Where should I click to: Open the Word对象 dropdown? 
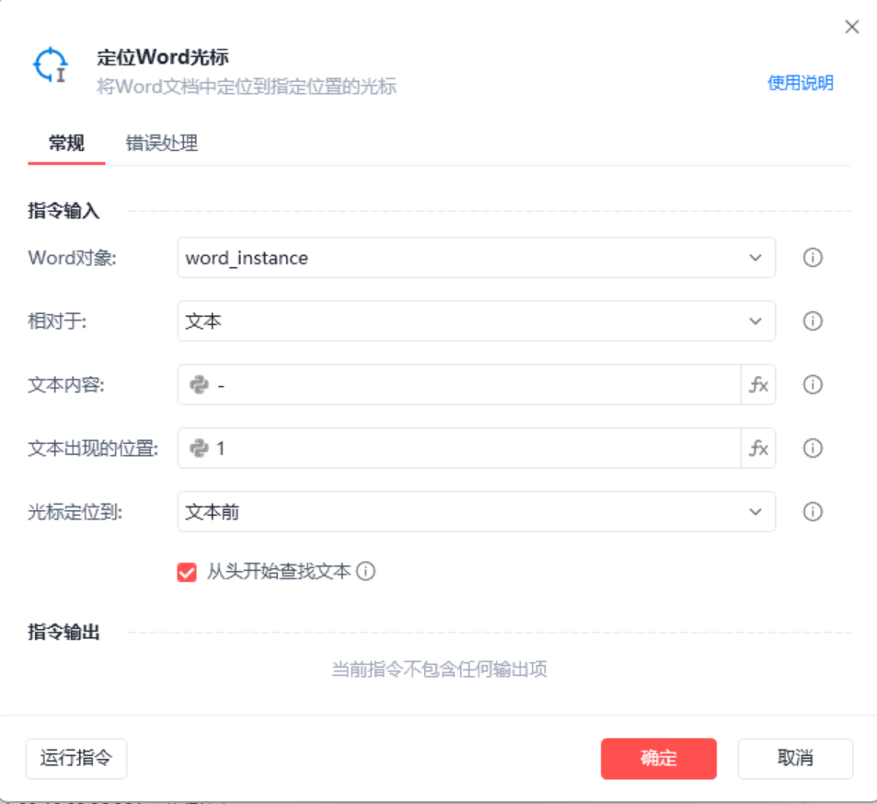tap(476, 258)
